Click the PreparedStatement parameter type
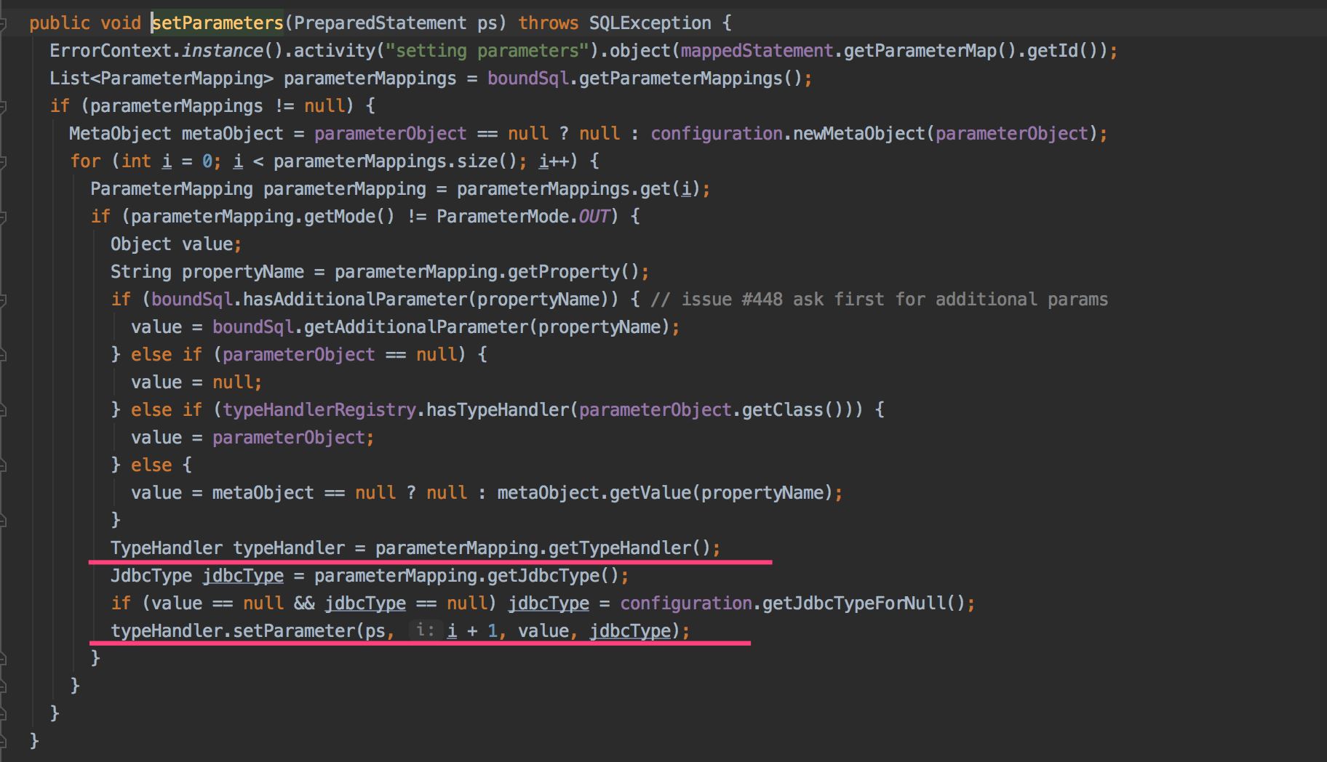The width and height of the screenshot is (1327, 762). pos(380,23)
